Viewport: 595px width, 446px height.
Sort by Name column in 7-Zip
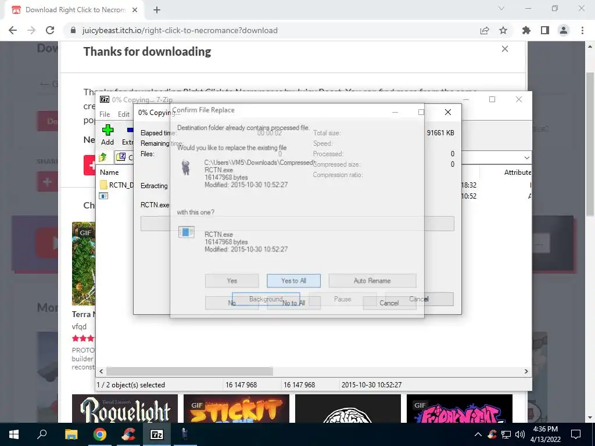pos(109,172)
